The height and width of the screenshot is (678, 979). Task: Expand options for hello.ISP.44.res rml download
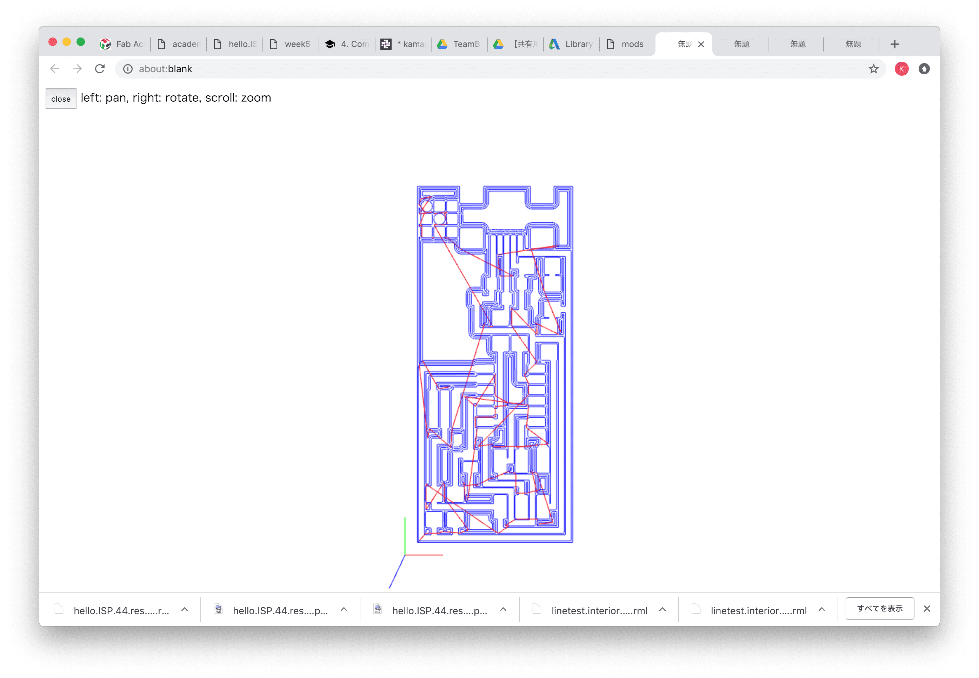(185, 610)
